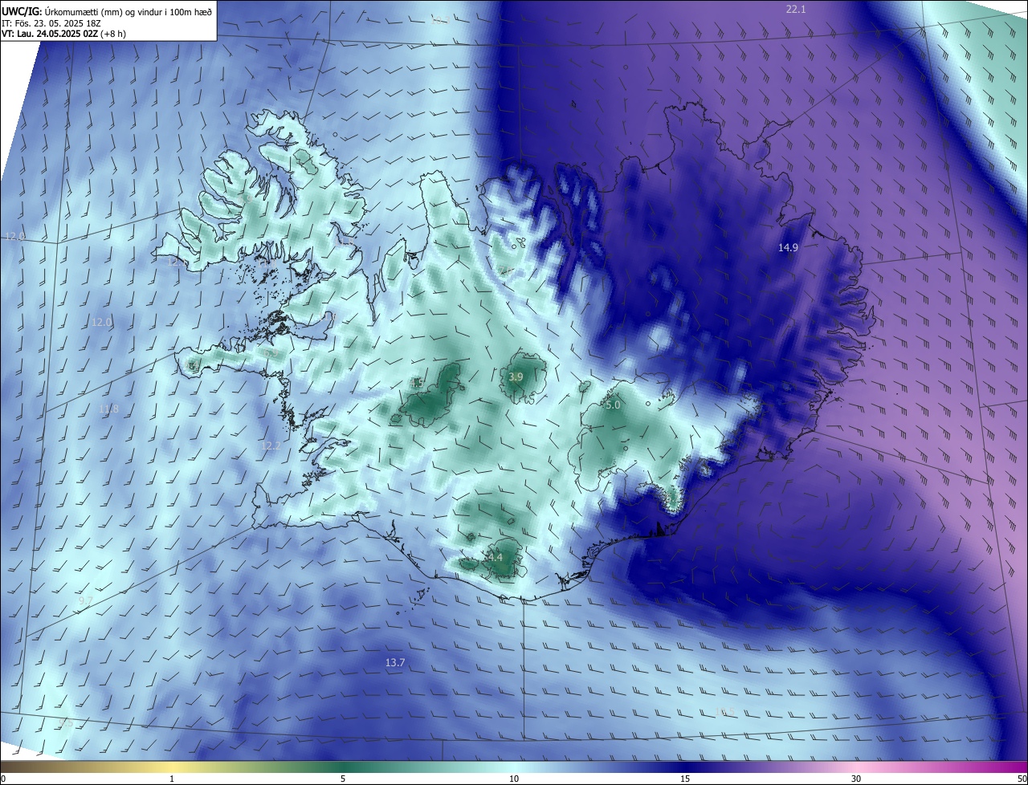Click the '50' tick on the color scale
This screenshot has width=1028, height=785.
click(1022, 779)
